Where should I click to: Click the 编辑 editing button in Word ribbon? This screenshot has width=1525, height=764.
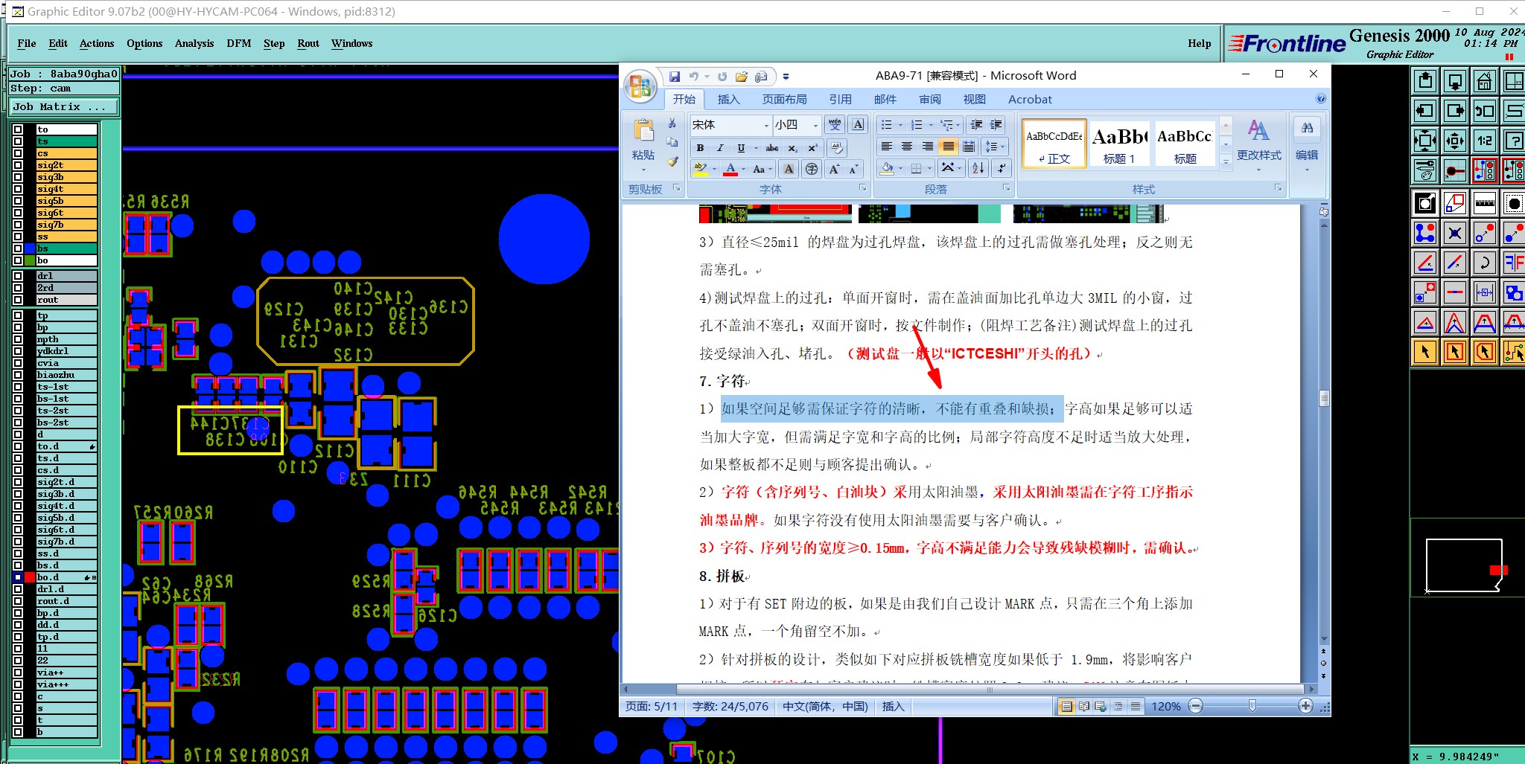pos(1307,146)
